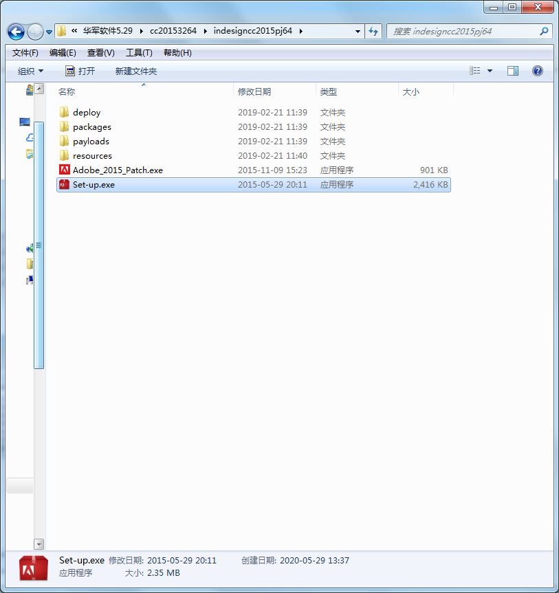
Task: Click the 2019-02-21 11:40 date cell
Action: coord(272,156)
